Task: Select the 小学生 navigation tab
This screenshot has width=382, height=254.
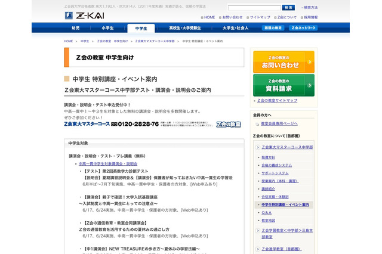Action: click(x=107, y=28)
